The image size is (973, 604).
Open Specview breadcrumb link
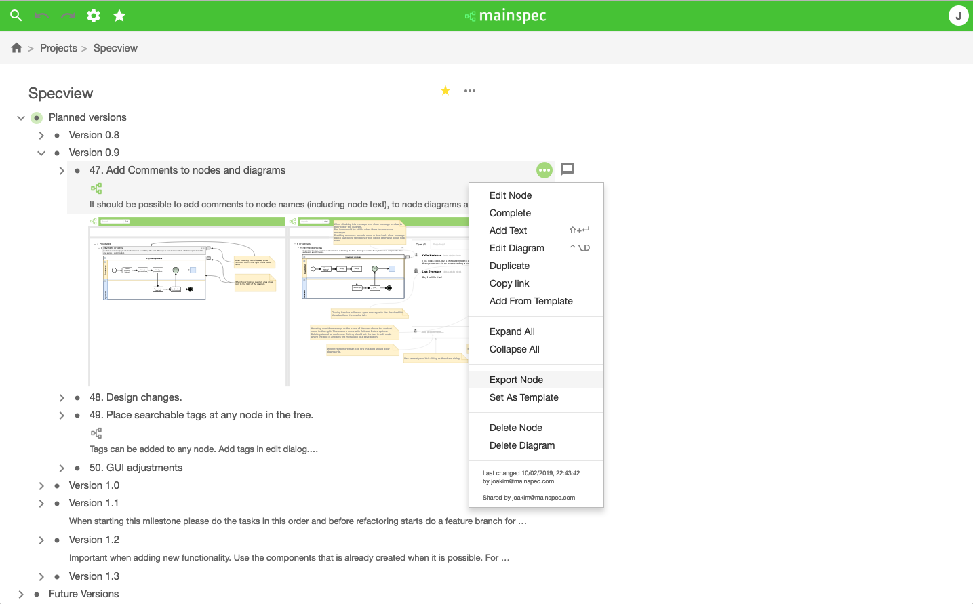(115, 48)
